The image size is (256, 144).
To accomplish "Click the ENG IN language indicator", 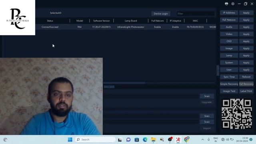I will pyautogui.click(x=216, y=140).
